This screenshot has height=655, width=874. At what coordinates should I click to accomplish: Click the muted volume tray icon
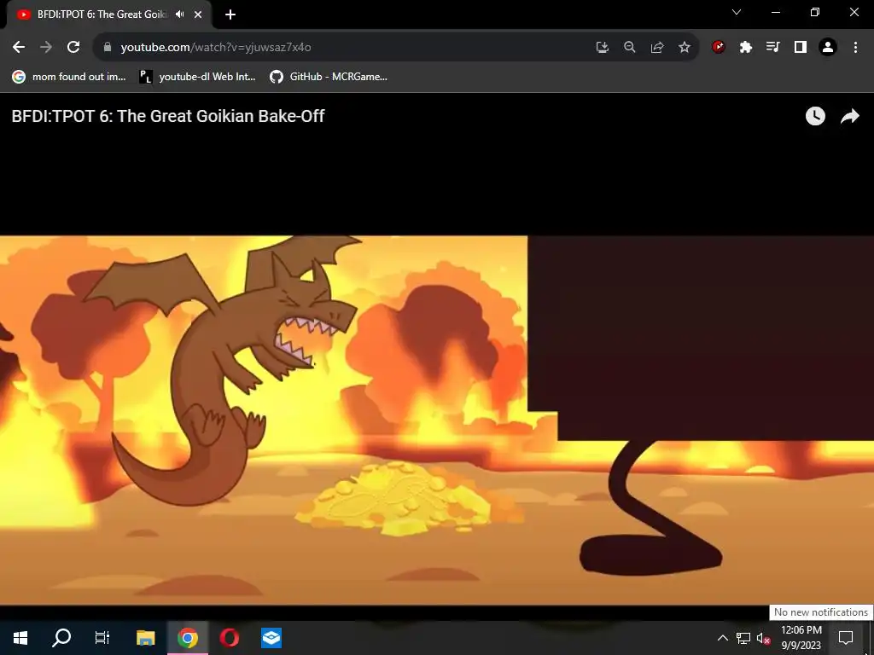pyautogui.click(x=764, y=638)
